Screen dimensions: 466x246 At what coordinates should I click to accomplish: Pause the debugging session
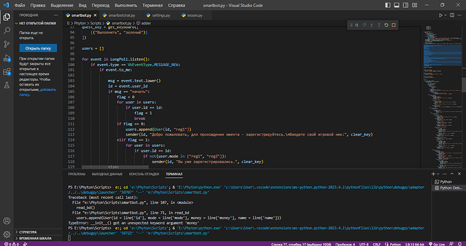(357, 25)
